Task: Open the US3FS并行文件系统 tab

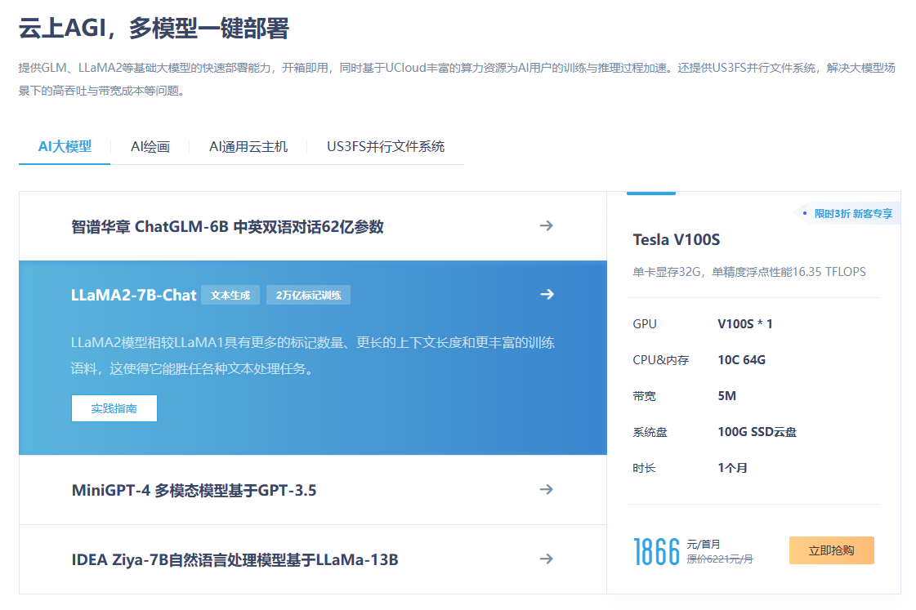Action: [x=386, y=146]
